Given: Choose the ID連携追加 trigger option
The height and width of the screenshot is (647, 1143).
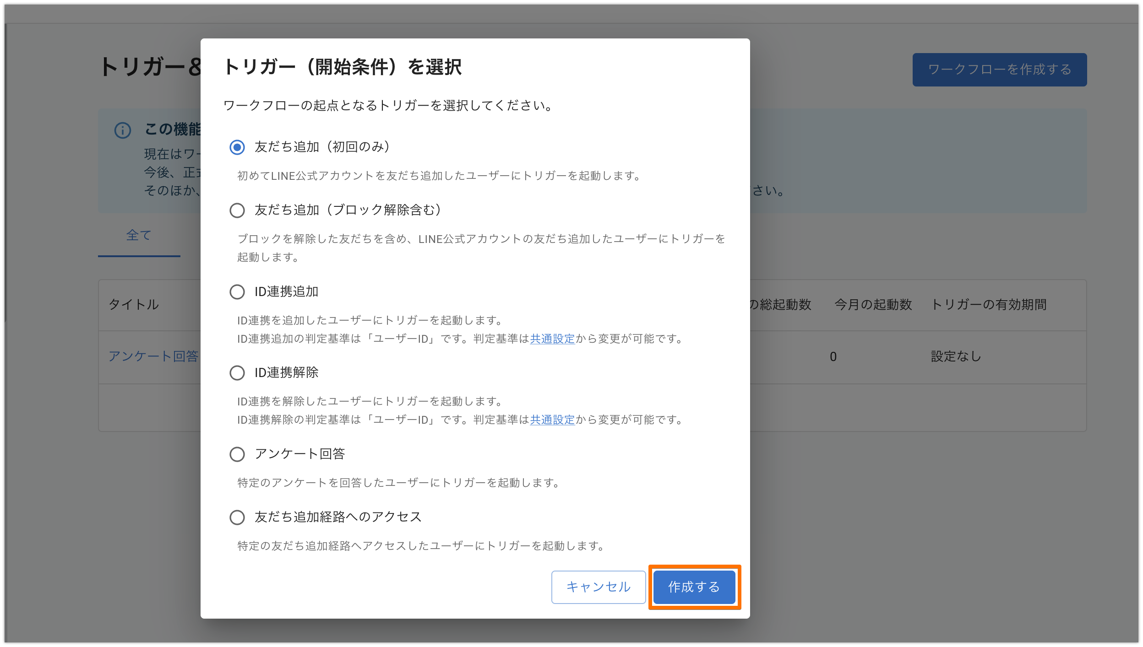Looking at the screenshot, I should pos(237,292).
